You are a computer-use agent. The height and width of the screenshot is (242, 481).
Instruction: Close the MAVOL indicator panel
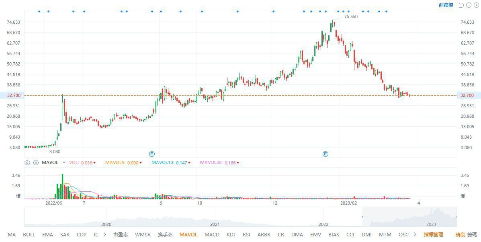[36, 162]
